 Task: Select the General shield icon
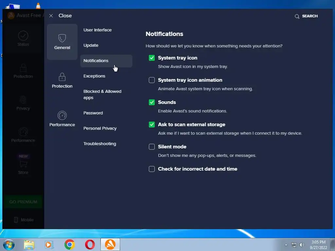point(62,38)
